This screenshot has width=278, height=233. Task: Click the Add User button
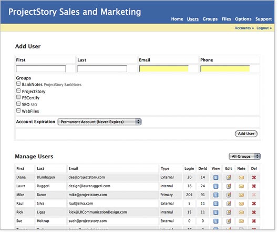(x=246, y=134)
